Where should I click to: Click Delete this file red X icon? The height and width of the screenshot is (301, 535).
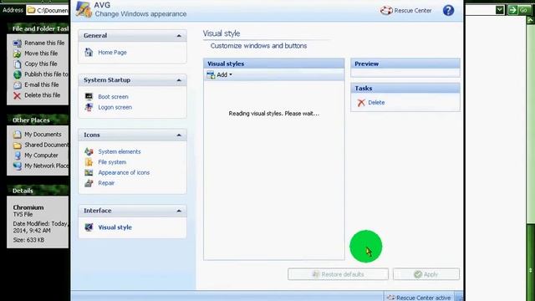pos(17,95)
